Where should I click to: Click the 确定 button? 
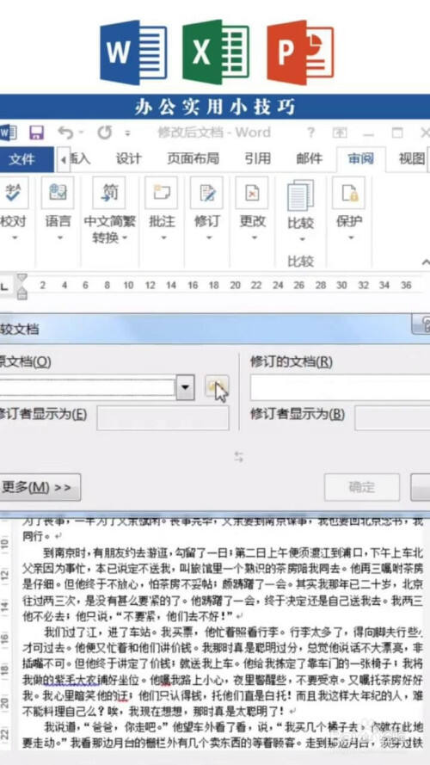click(x=362, y=487)
